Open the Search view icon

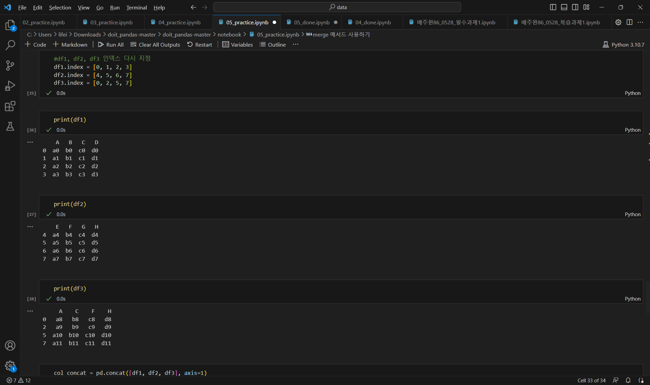coord(10,45)
